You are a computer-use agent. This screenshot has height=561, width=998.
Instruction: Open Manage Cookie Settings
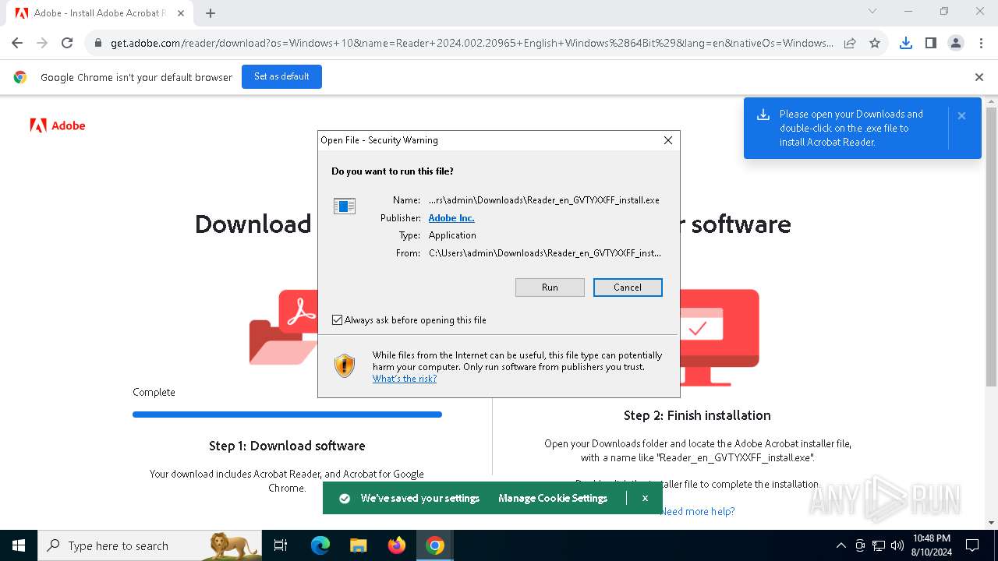(x=553, y=498)
